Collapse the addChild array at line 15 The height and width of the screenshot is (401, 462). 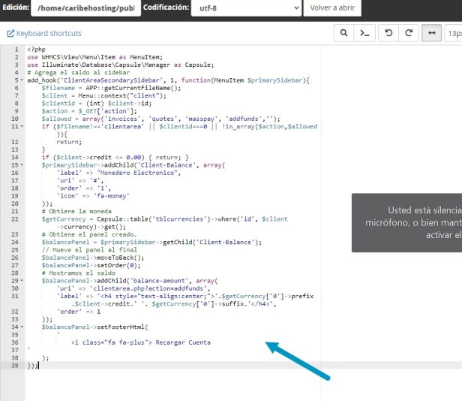click(x=22, y=164)
